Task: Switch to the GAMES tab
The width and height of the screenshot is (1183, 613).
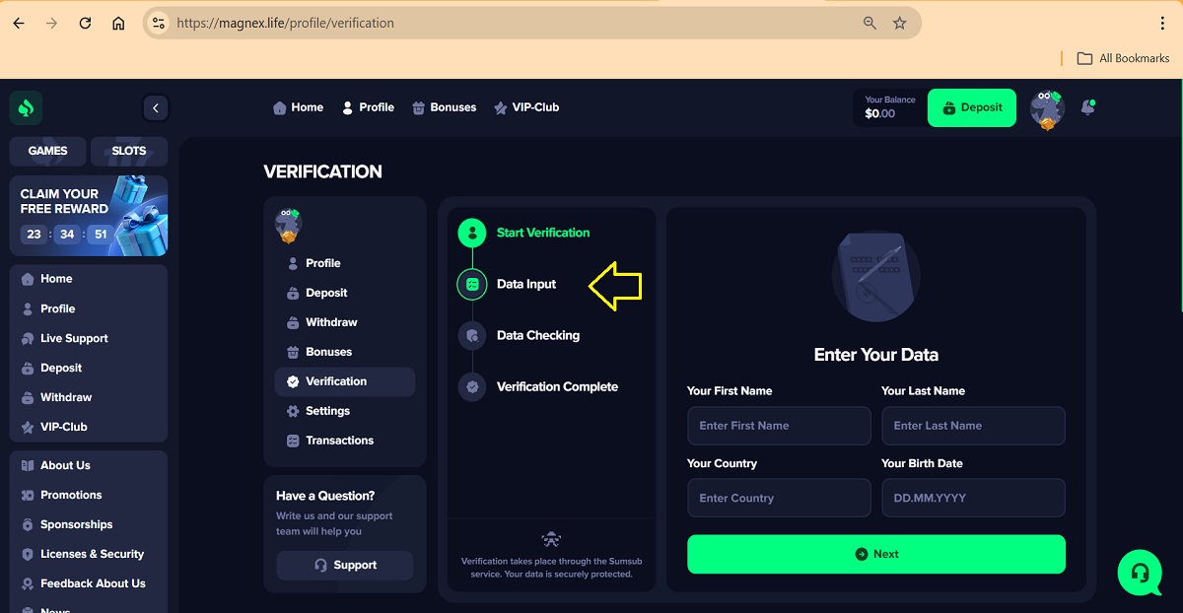Action: (x=47, y=151)
